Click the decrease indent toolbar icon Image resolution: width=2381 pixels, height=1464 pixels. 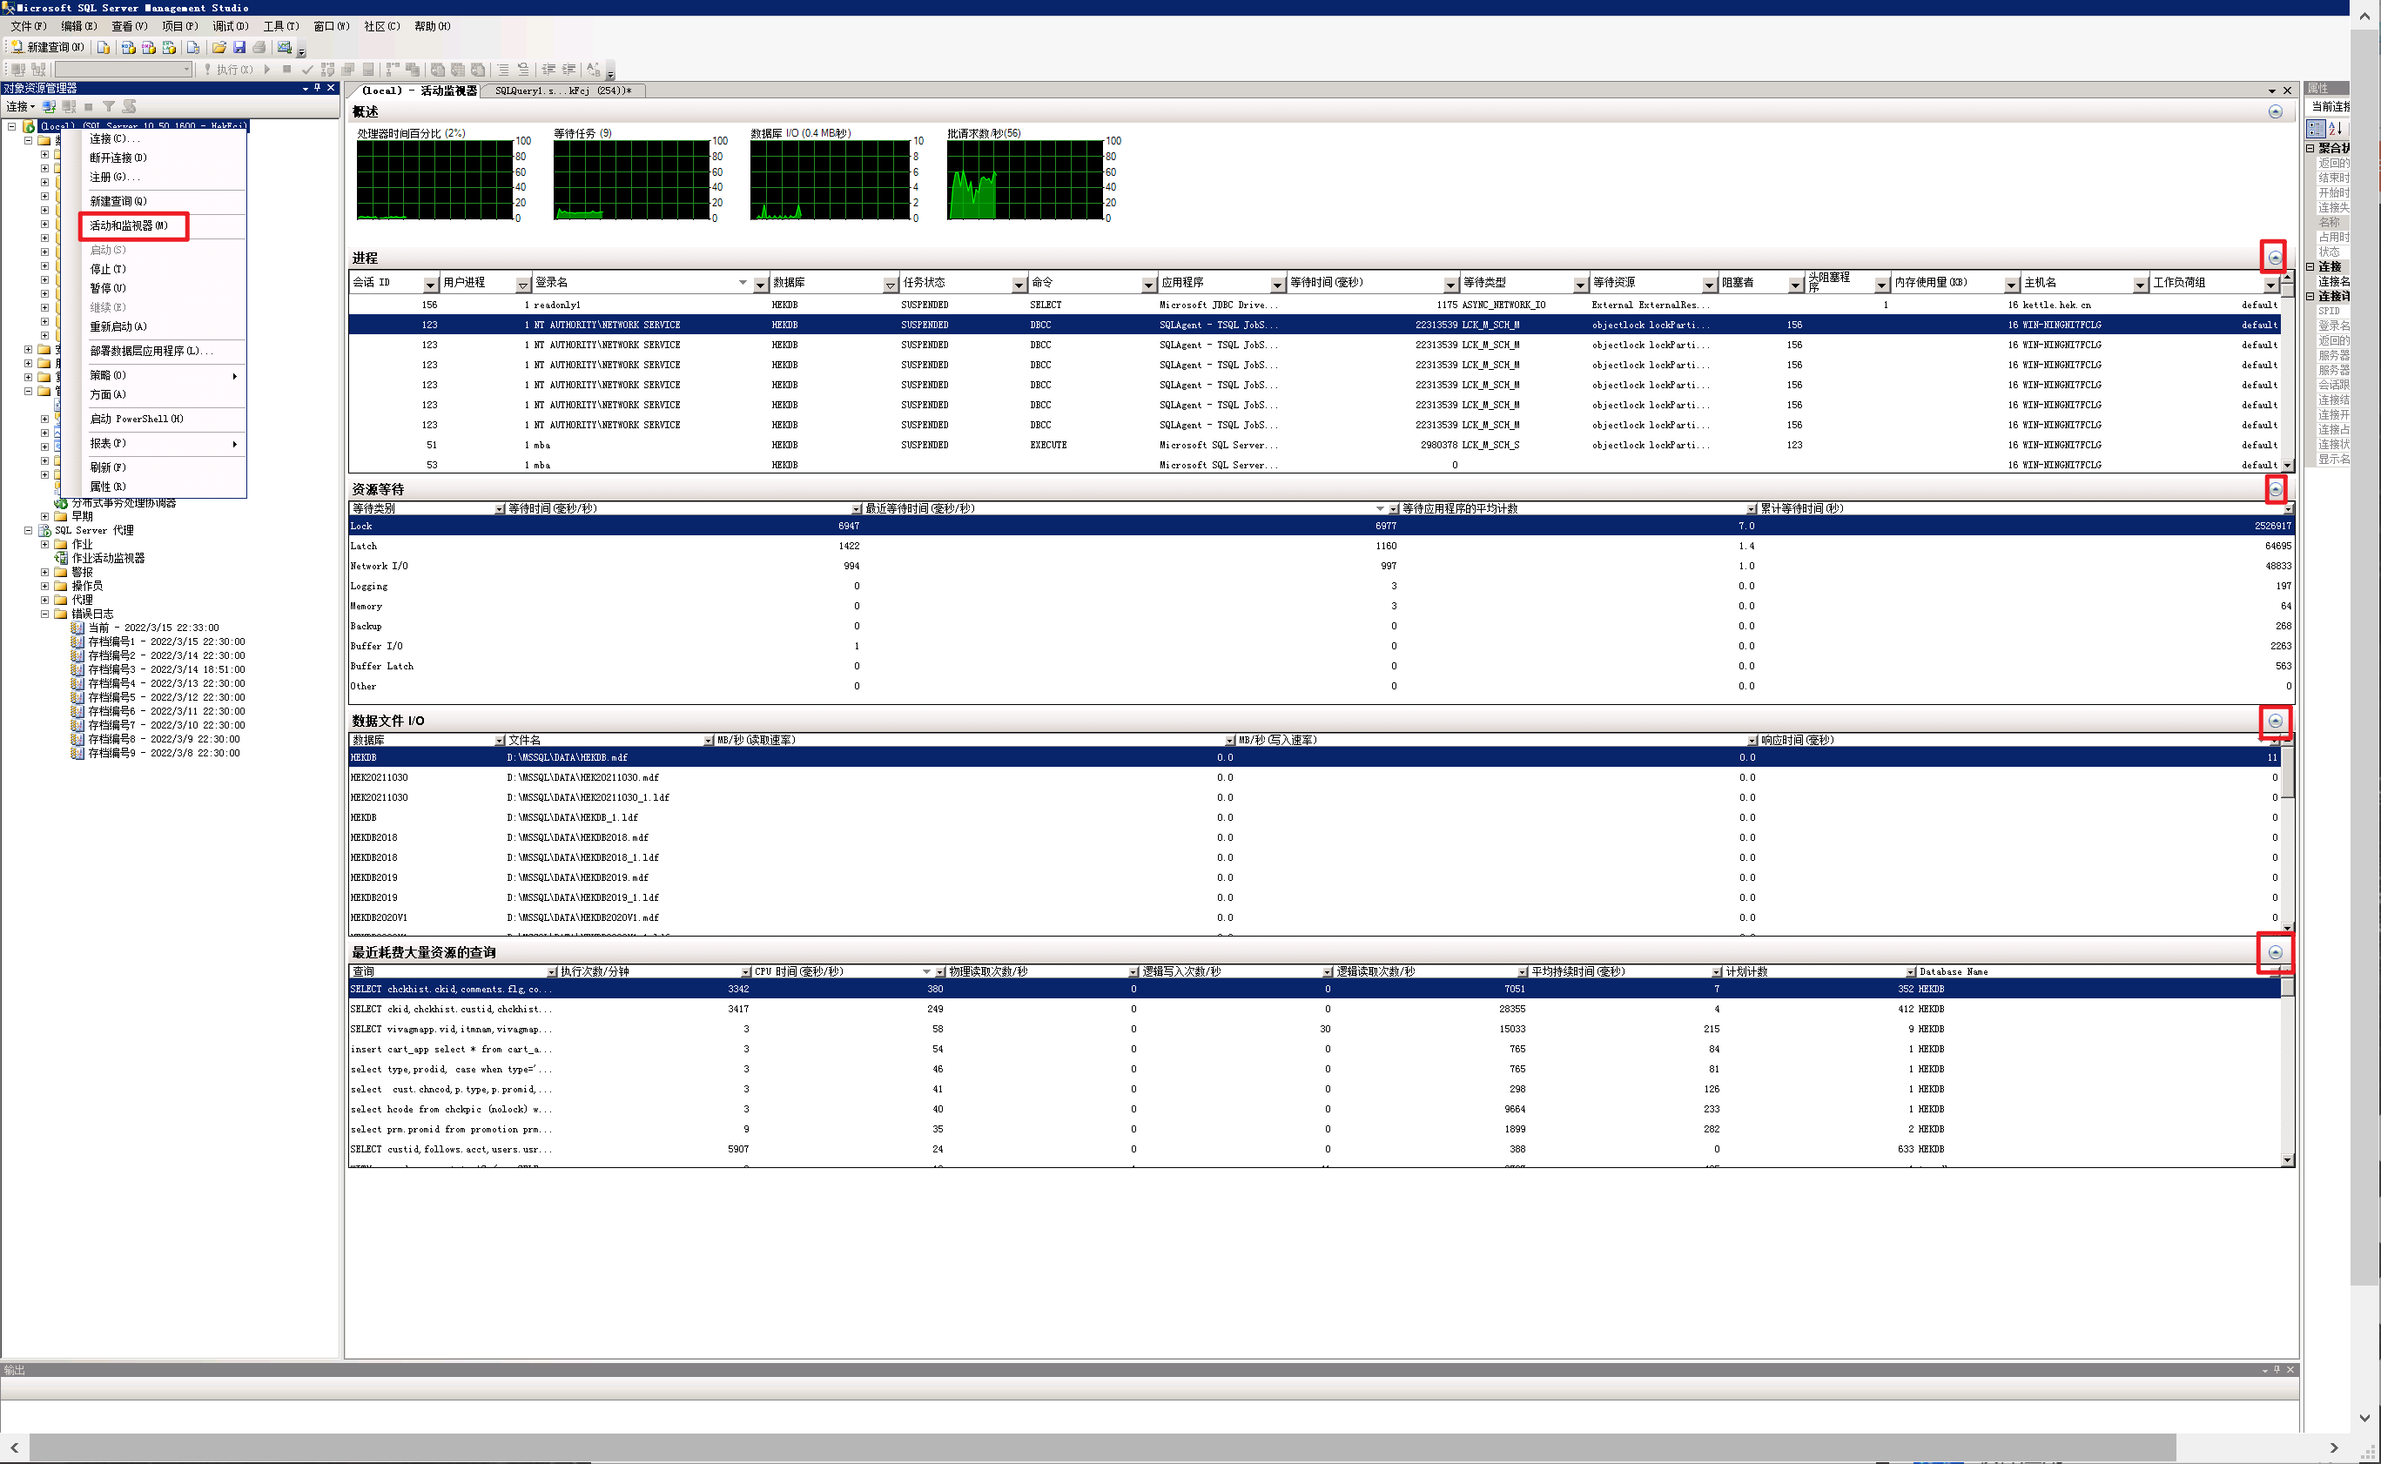(548, 70)
